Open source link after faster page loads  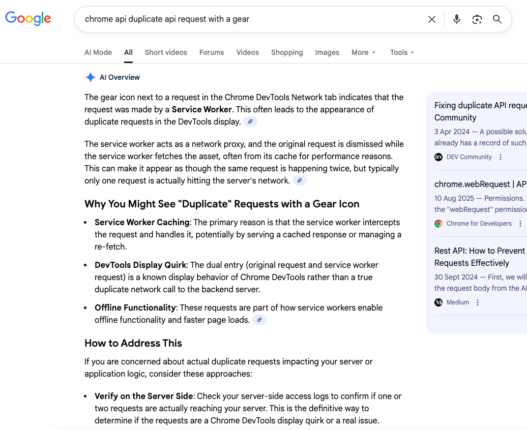click(x=259, y=320)
